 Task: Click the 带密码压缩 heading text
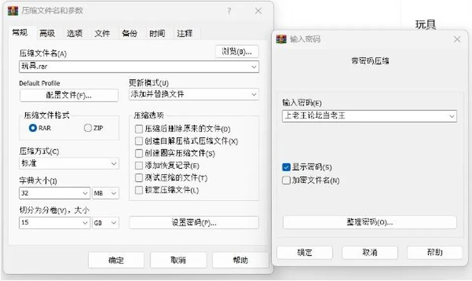[x=370, y=61]
